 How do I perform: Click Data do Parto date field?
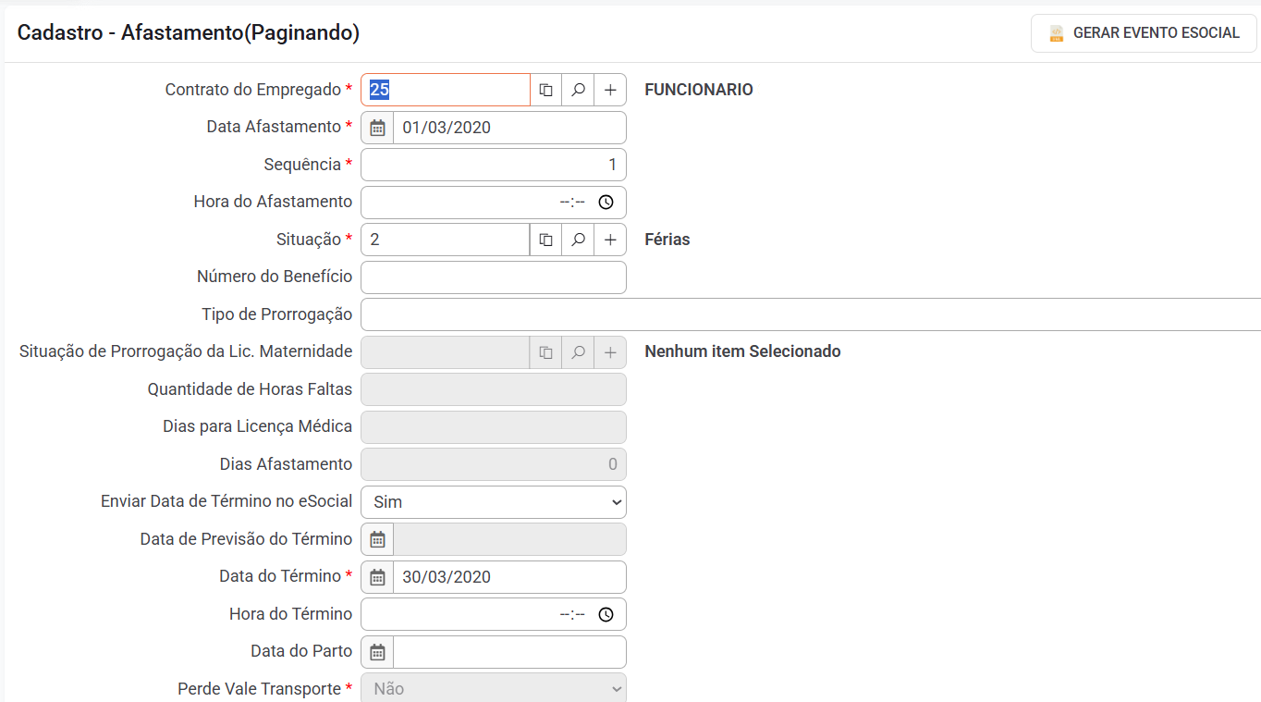(509, 652)
